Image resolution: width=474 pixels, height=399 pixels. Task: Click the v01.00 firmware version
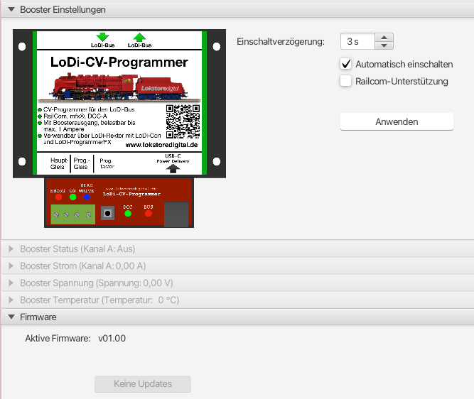point(112,338)
